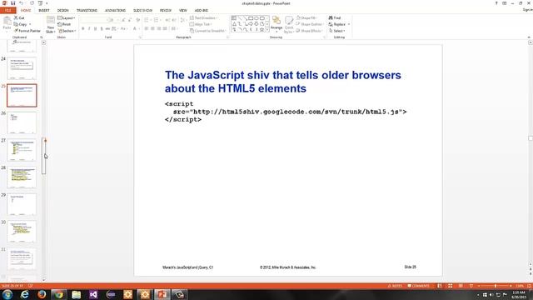Click the Redo icon in quick access toolbar
533x300 pixels.
32,3
